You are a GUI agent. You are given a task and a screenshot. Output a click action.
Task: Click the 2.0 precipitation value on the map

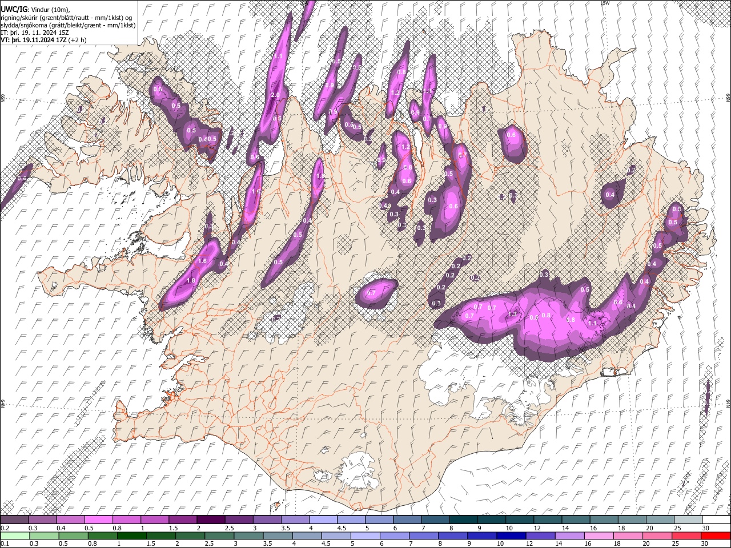point(275,95)
